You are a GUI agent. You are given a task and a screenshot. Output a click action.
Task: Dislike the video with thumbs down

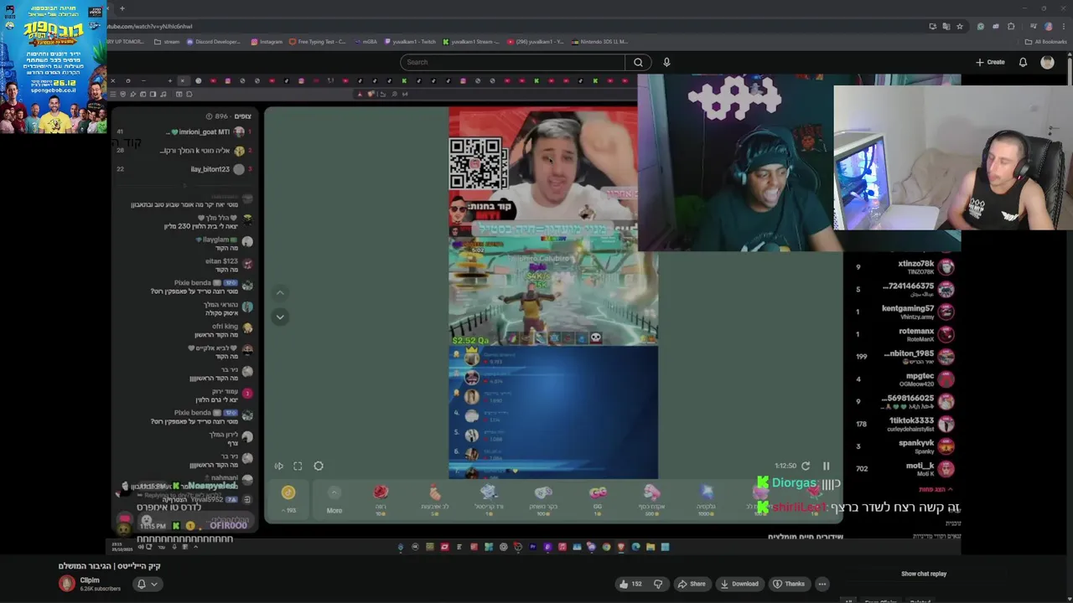point(658,584)
